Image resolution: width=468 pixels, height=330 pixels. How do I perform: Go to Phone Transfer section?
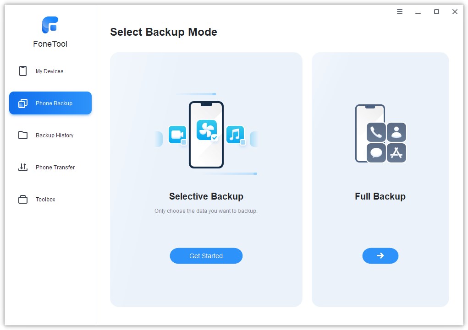pos(55,168)
